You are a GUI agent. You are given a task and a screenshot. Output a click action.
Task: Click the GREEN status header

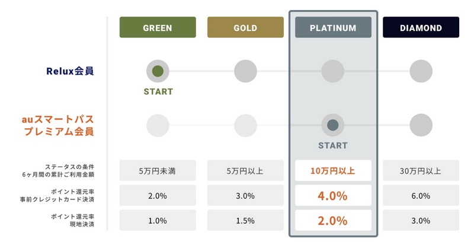click(x=158, y=27)
